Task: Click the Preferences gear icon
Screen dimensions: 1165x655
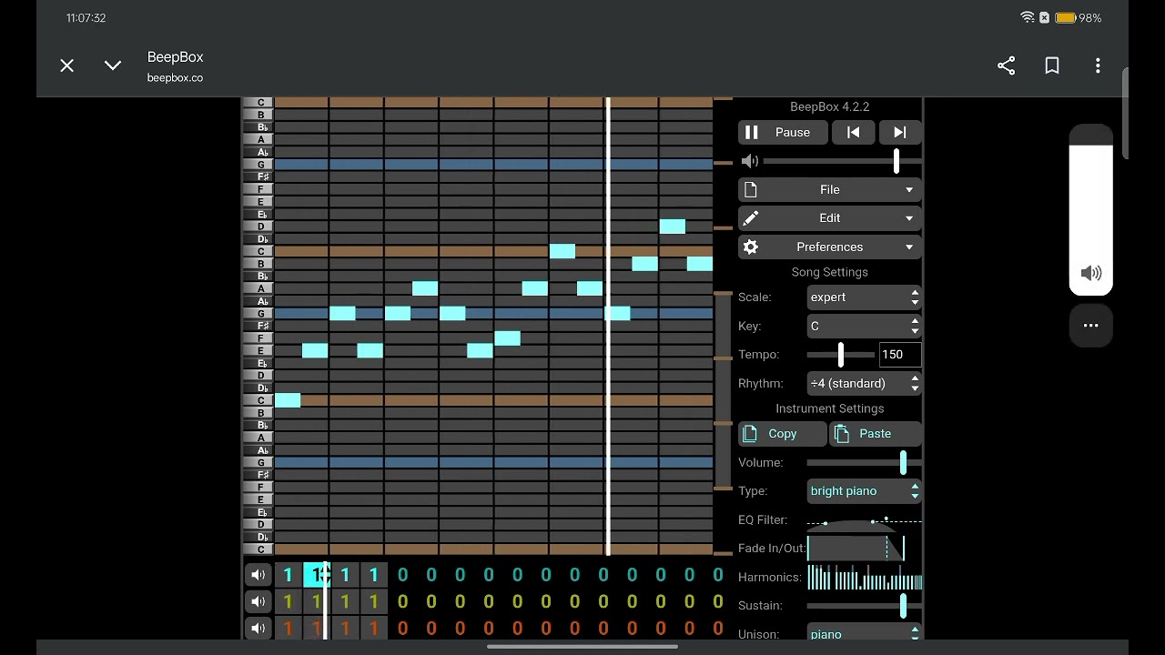Action: tap(751, 247)
